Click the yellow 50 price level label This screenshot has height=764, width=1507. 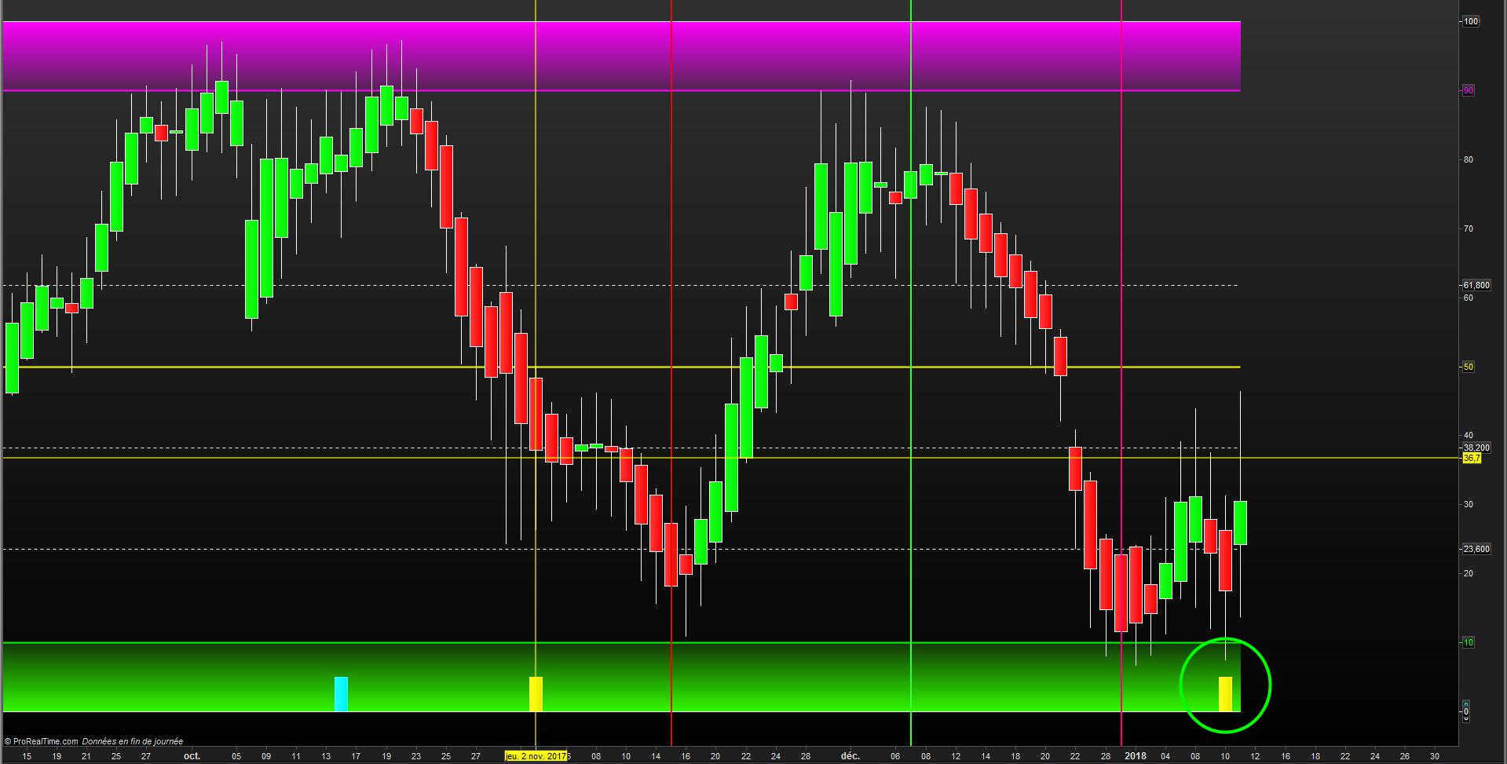tap(1468, 367)
